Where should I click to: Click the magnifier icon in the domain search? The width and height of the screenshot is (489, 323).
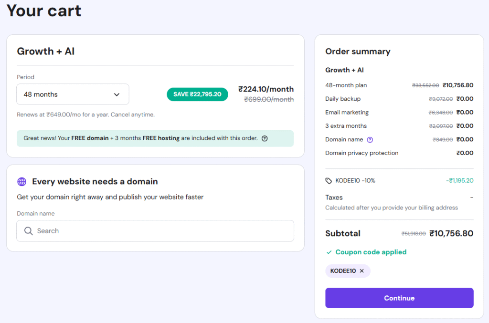pyautogui.click(x=29, y=231)
